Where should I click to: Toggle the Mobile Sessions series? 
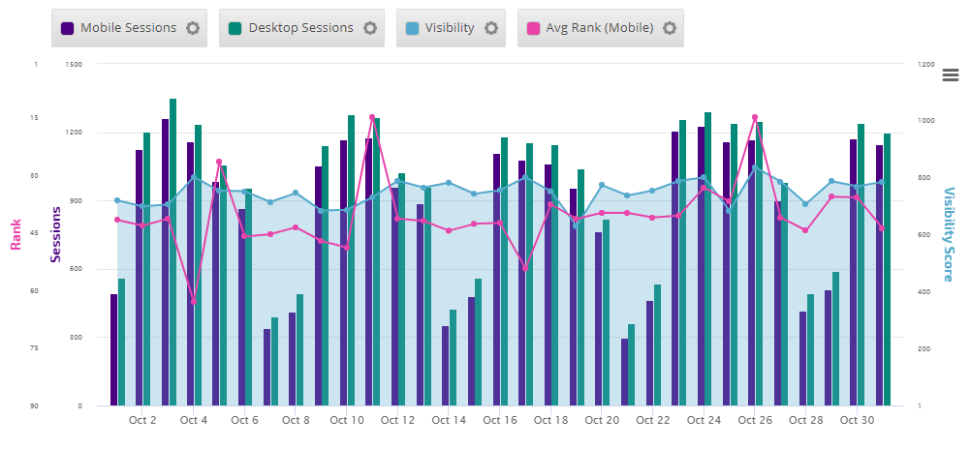click(x=128, y=28)
